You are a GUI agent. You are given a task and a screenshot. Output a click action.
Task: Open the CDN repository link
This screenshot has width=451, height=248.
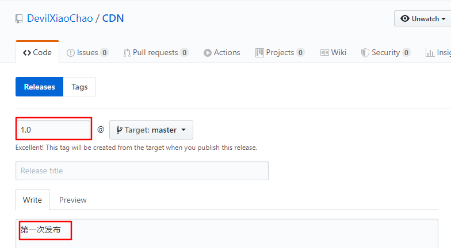[113, 18]
